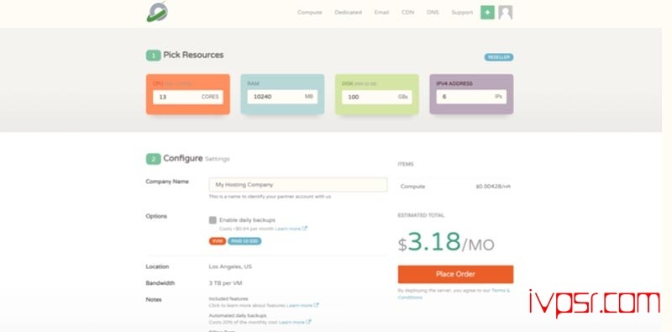Click the RAM megabytes input field
This screenshot has height=332, width=672.
[x=282, y=97]
